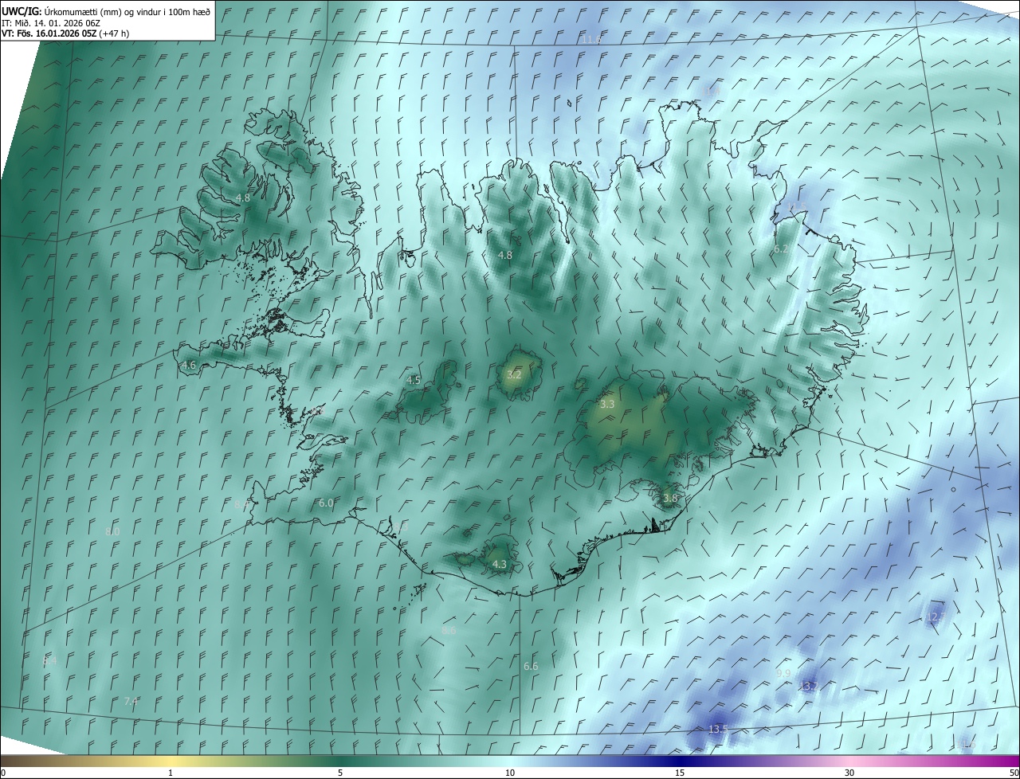Click the 13.2 value over the sea
The height and width of the screenshot is (779, 1020).
coord(809,687)
